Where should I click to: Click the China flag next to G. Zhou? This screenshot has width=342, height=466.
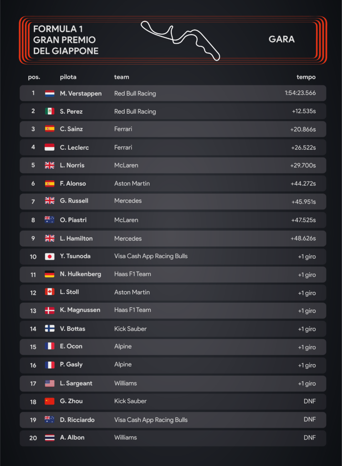click(50, 401)
